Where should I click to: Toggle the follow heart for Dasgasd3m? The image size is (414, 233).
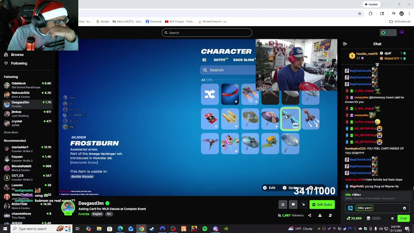click(x=293, y=205)
